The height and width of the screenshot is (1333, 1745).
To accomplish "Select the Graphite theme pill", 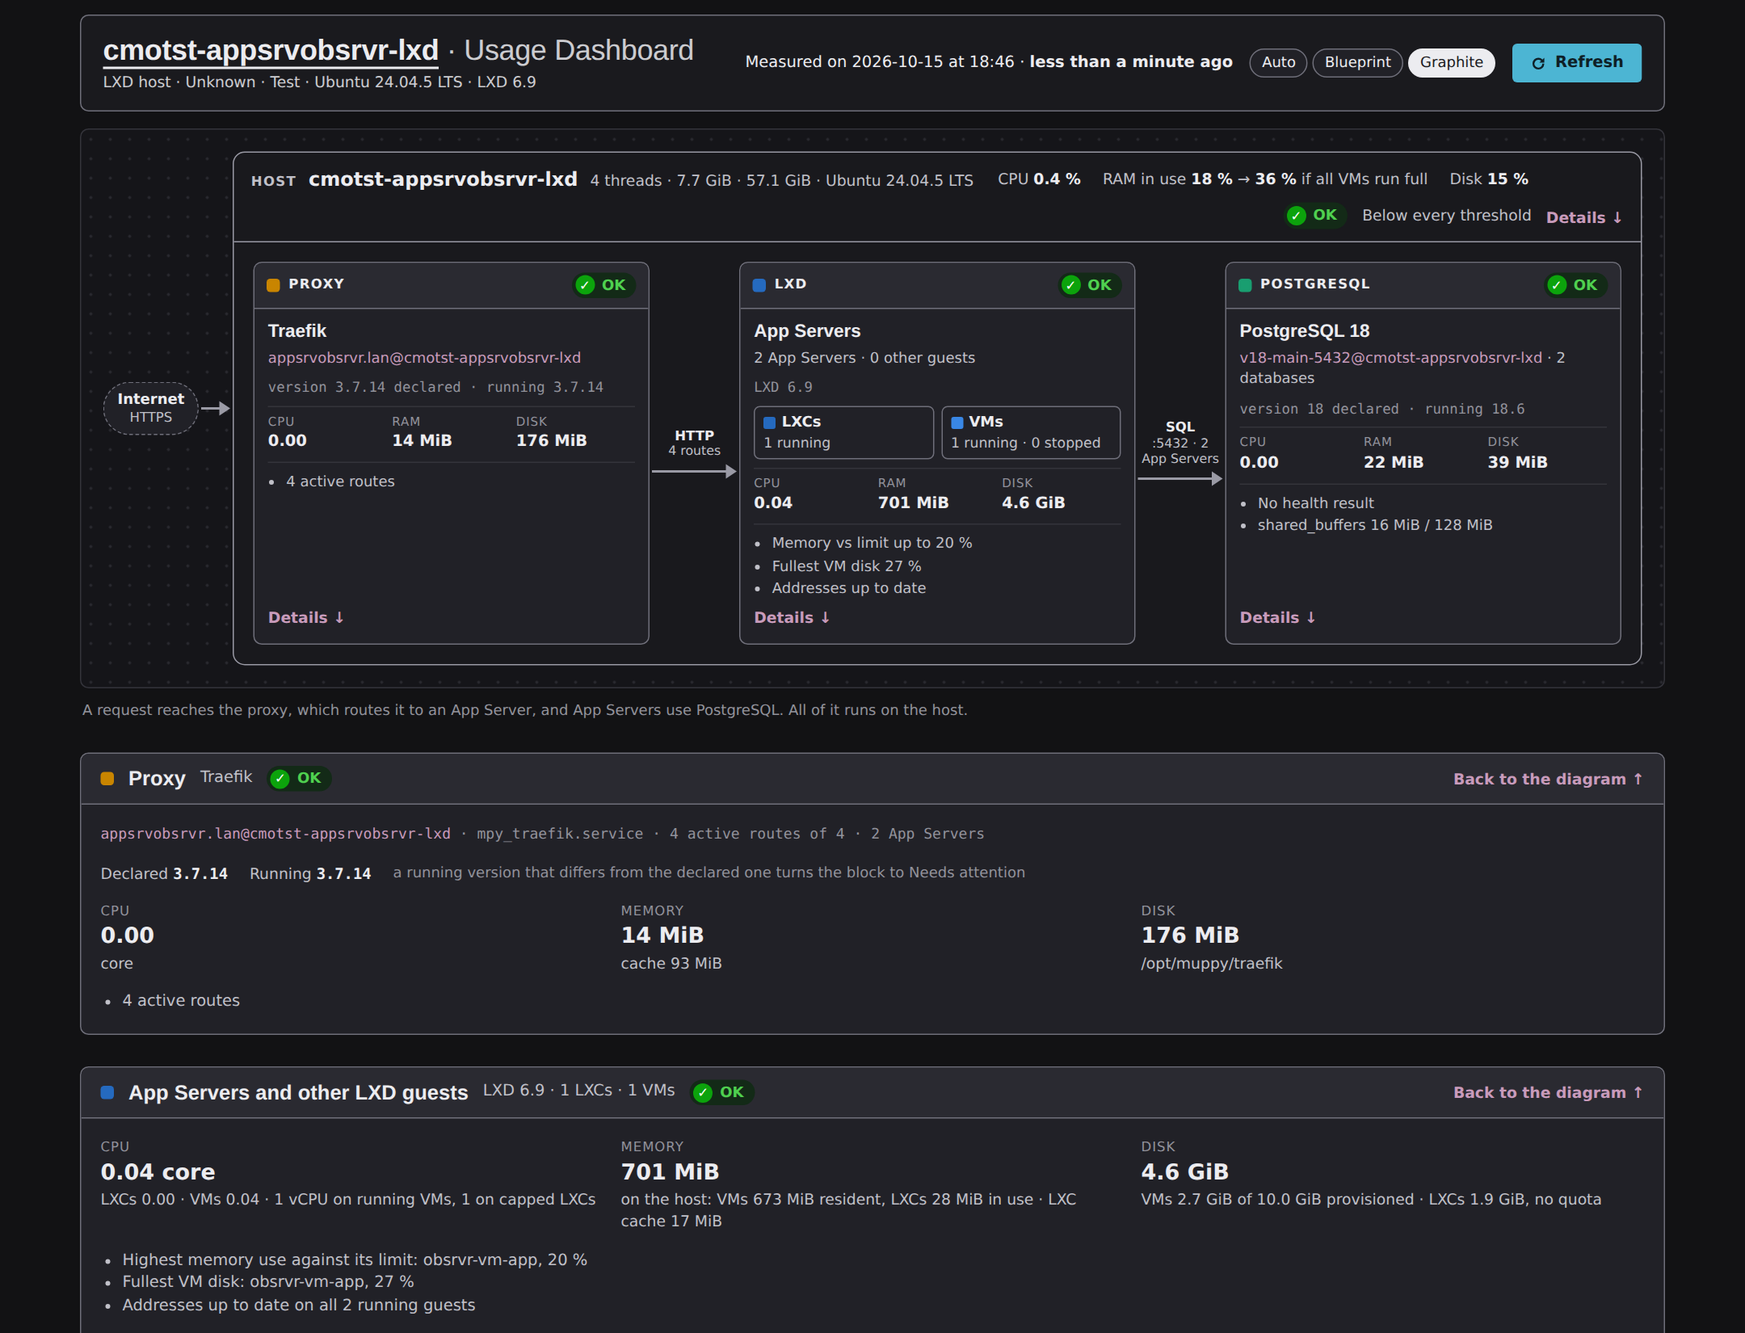I will pyautogui.click(x=1451, y=62).
